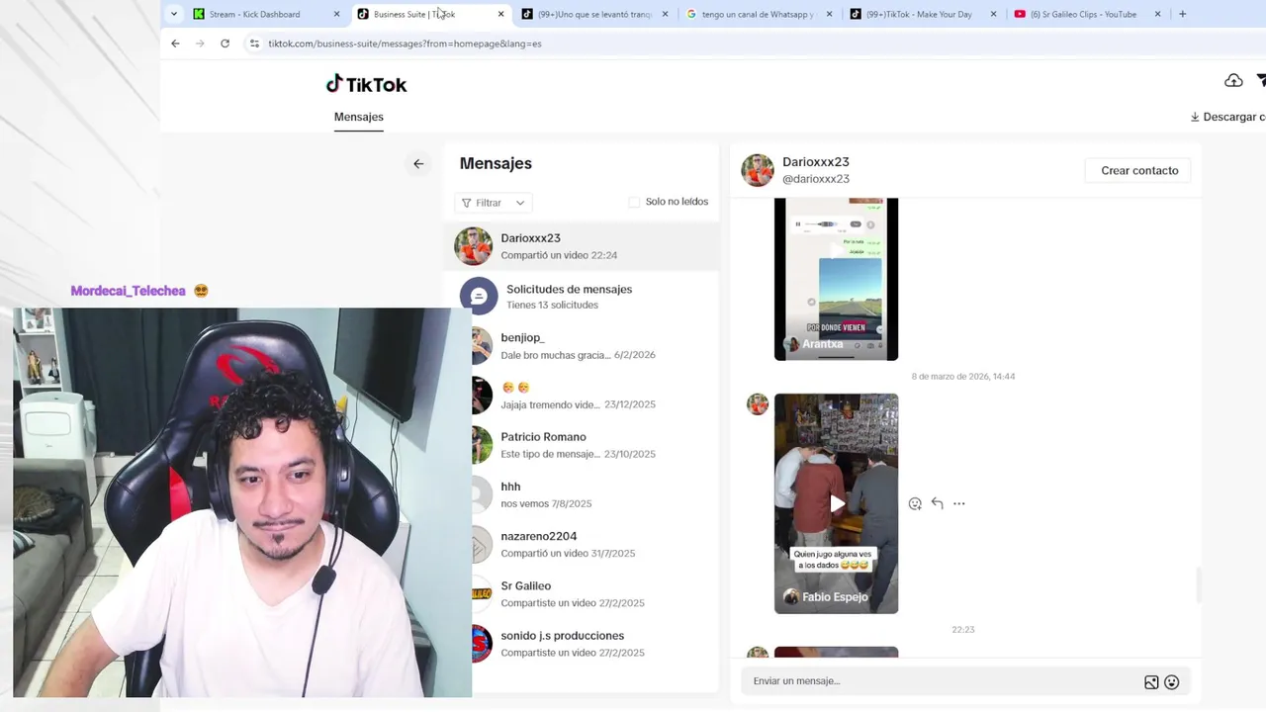Open the Arantxa shared video thumbnail

tap(836, 279)
